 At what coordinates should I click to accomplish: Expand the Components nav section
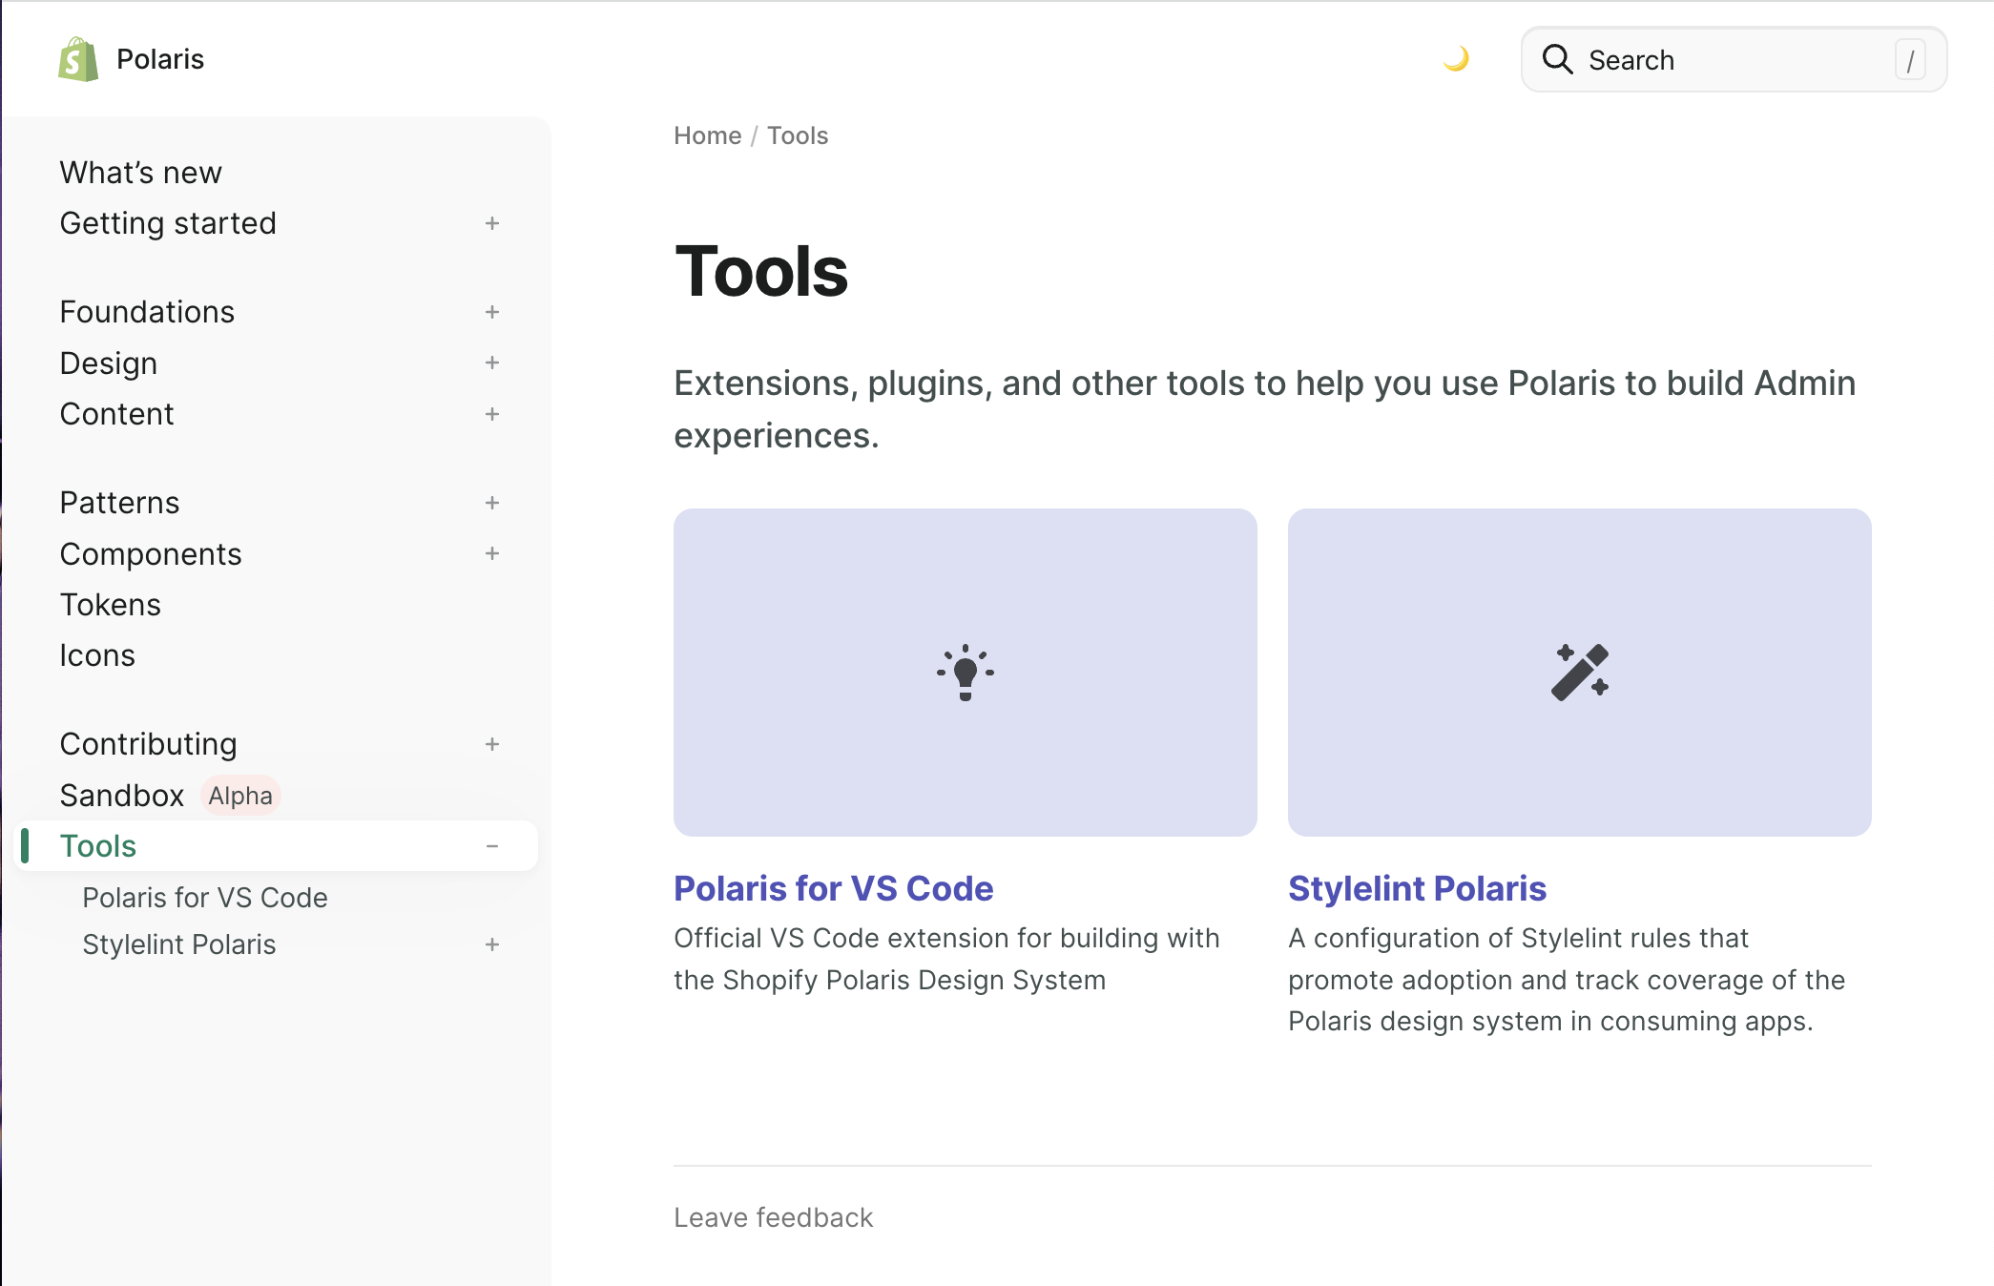492,553
